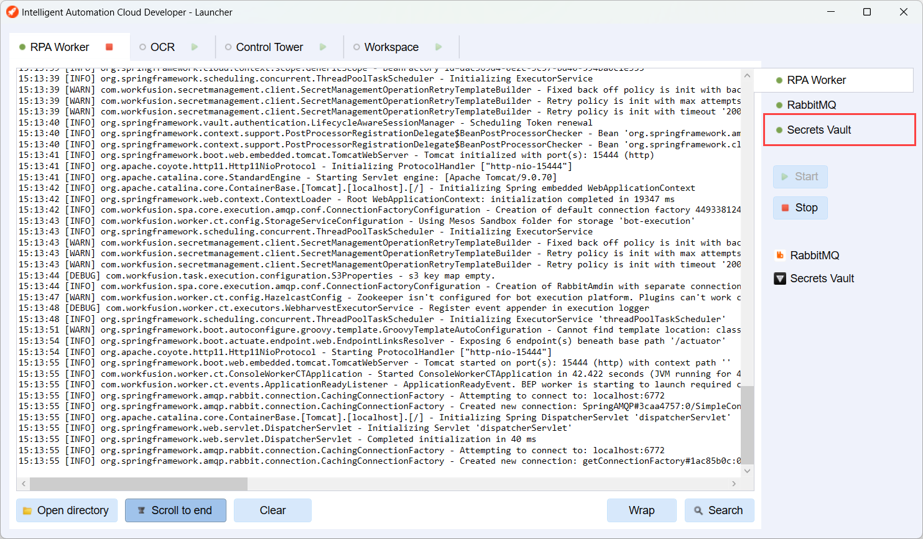923x539 pixels.
Task: Open the OCR tab
Action: coord(162,47)
